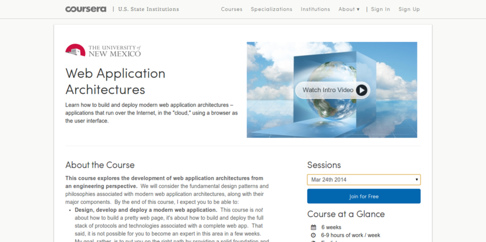Click the About the Course heading
The height and width of the screenshot is (242, 486).
click(x=100, y=165)
